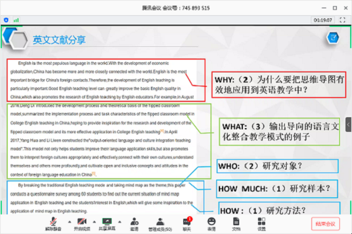Click the red end meeting button
The width and height of the screenshot is (352, 234).
(325, 224)
